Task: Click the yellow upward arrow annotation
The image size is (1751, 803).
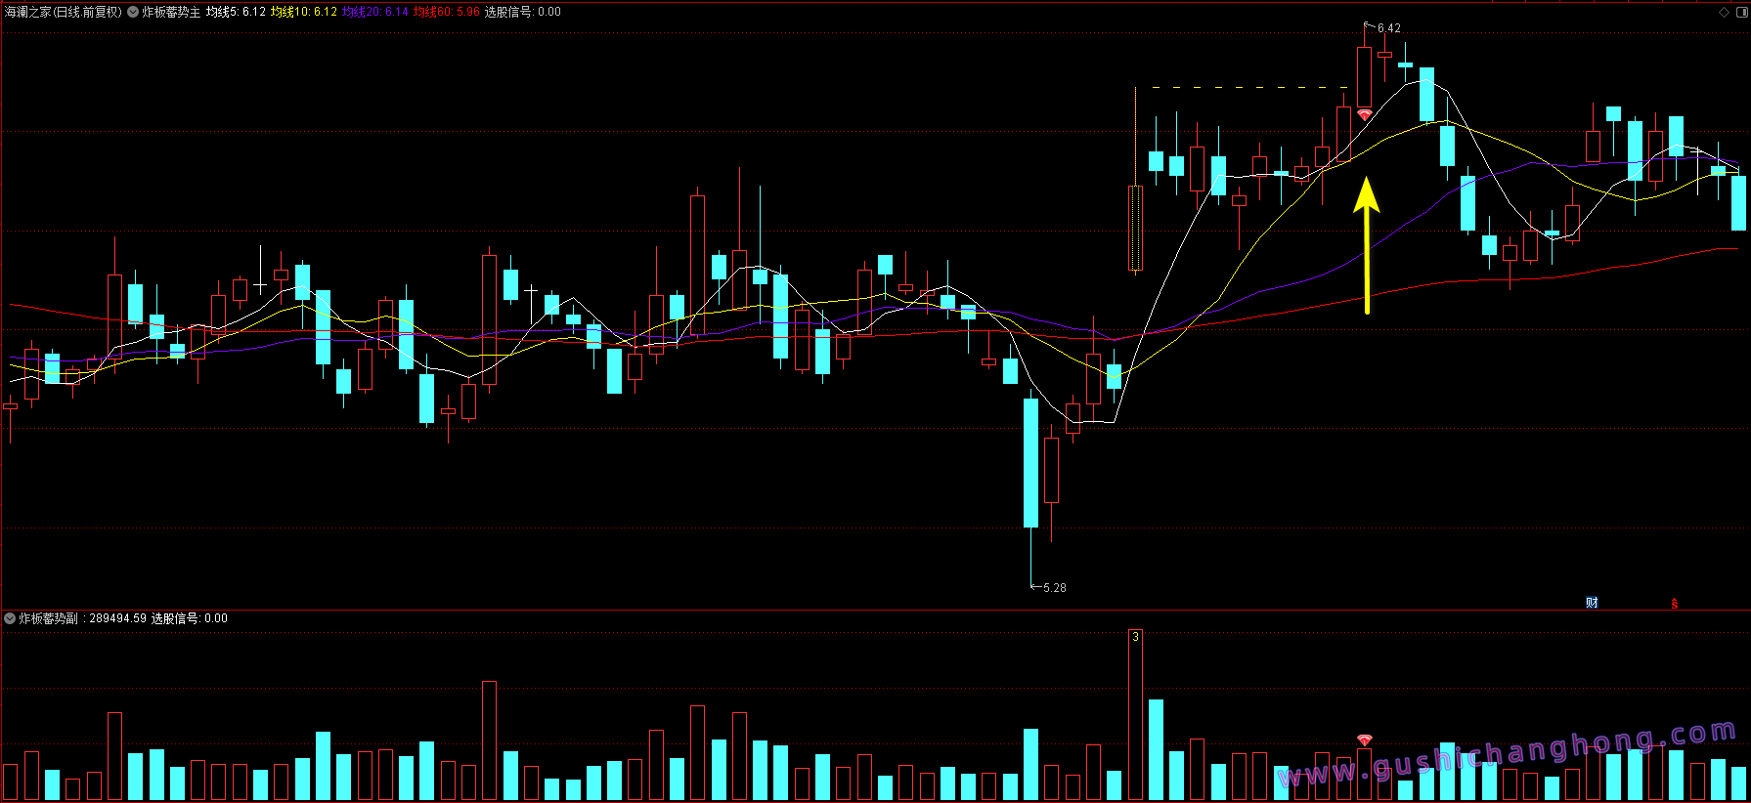Action: coord(1367,245)
